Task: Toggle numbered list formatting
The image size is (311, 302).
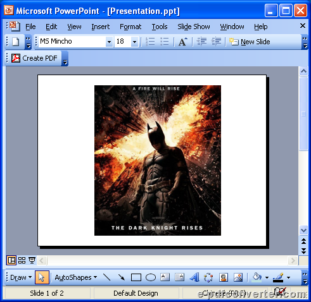Action: coord(150,42)
